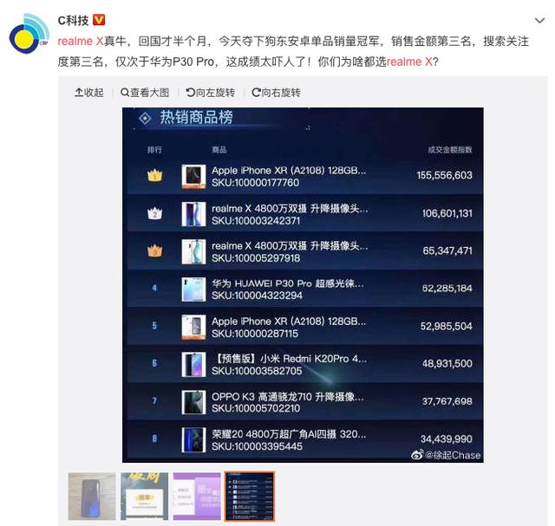Open the realme X link at the end of the post
555x526 pixels.
(409, 62)
